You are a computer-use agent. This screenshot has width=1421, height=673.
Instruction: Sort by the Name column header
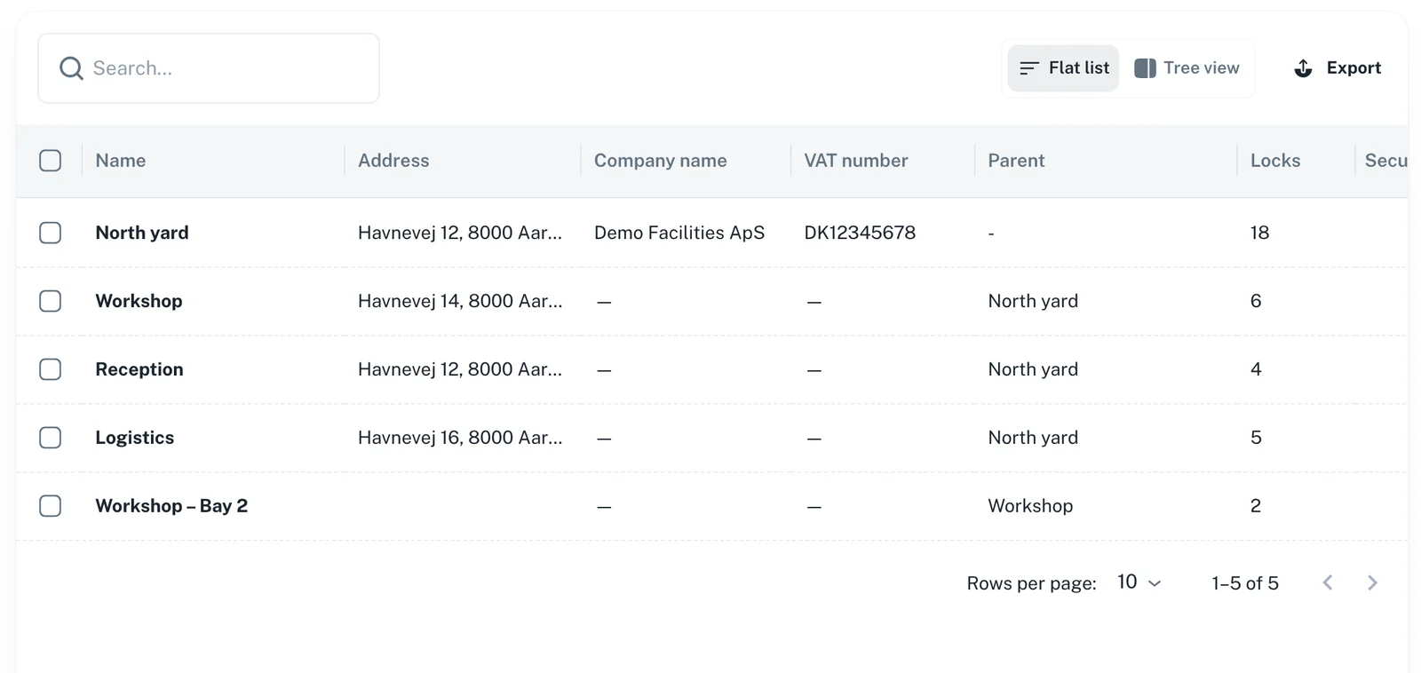pyautogui.click(x=121, y=161)
